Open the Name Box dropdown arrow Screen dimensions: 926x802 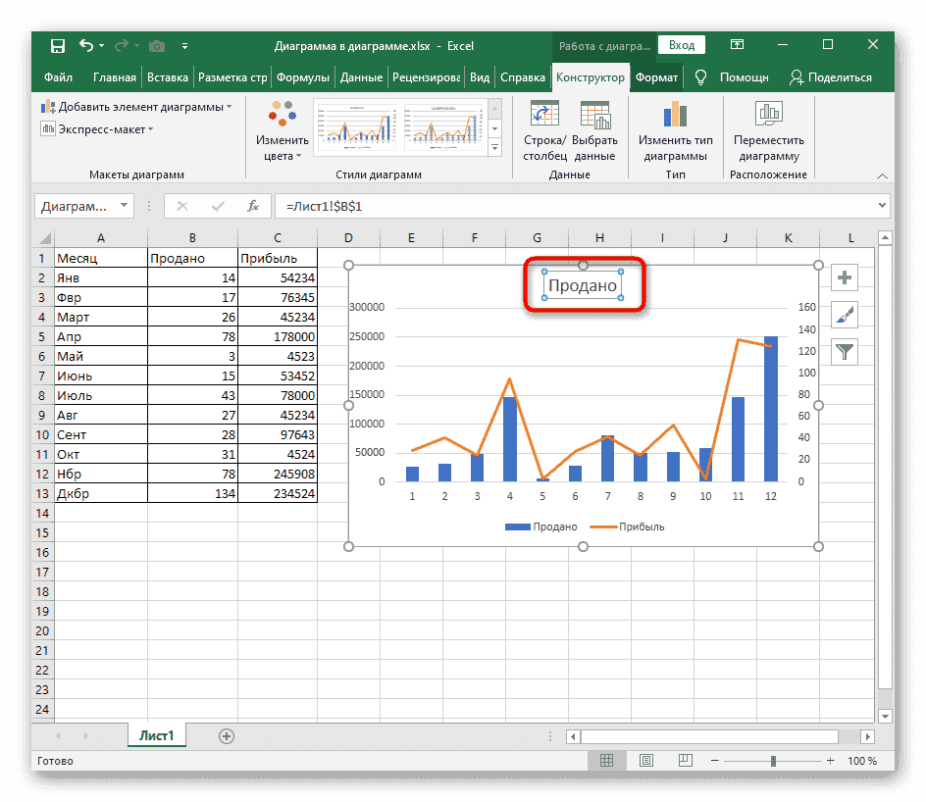[x=124, y=206]
